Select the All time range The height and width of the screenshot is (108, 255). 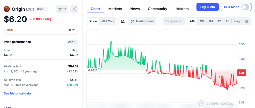[227, 21]
